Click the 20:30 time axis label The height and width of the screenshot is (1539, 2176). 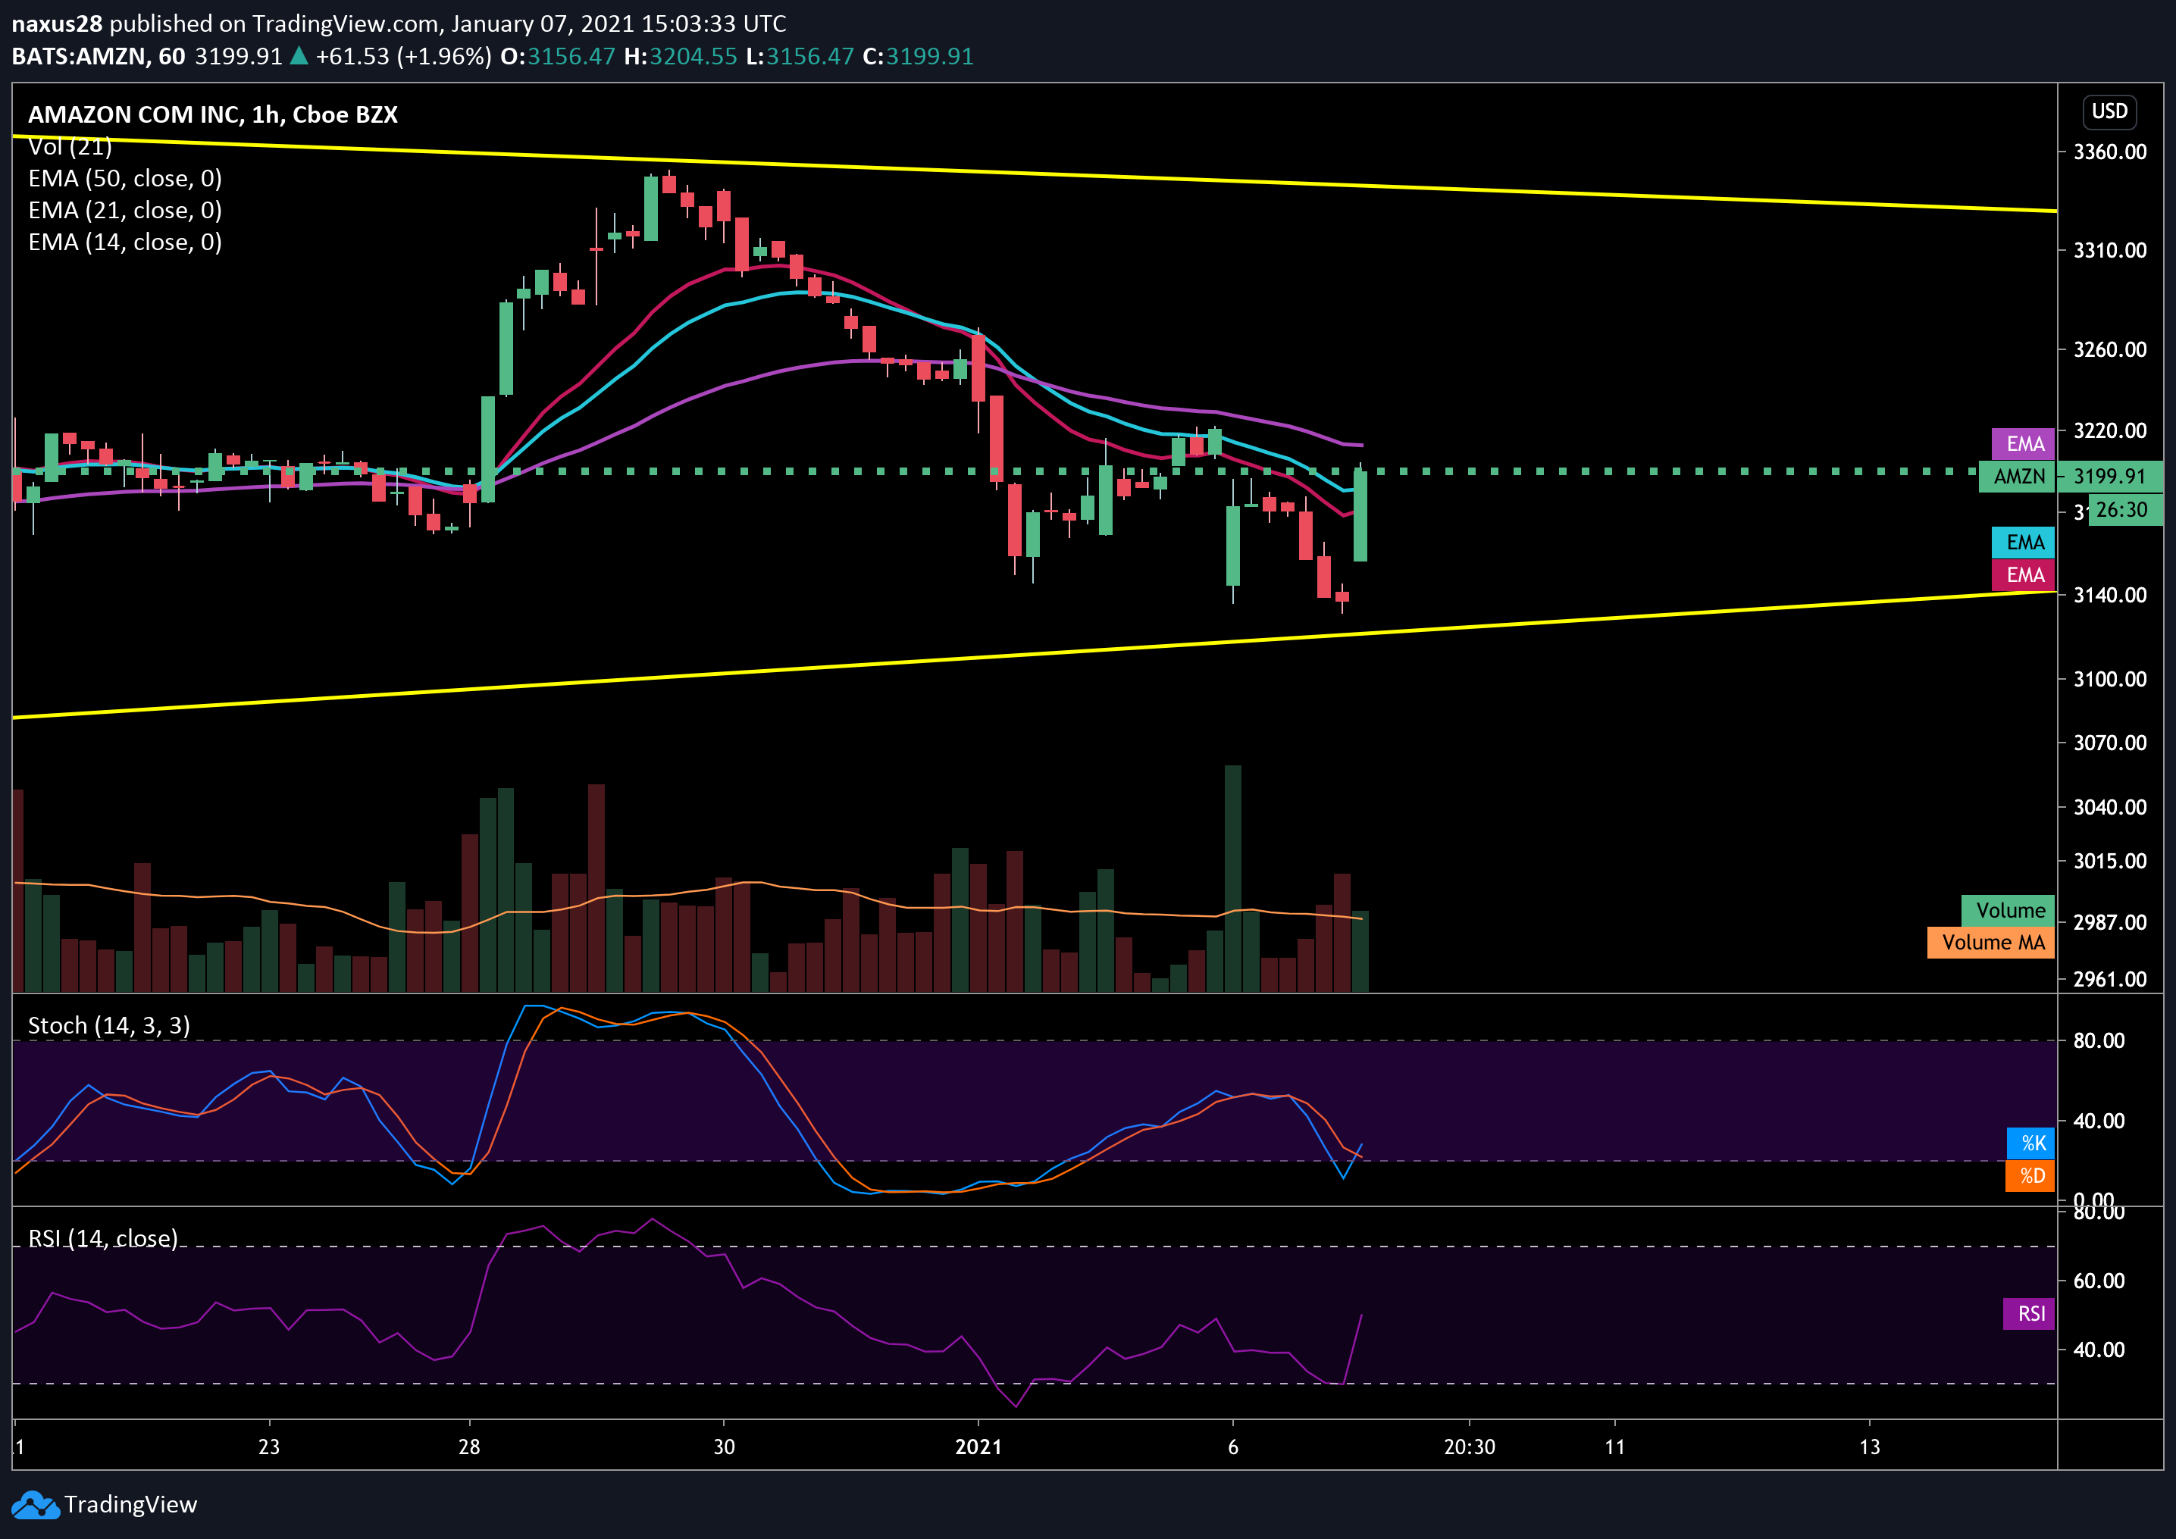pyautogui.click(x=1470, y=1447)
